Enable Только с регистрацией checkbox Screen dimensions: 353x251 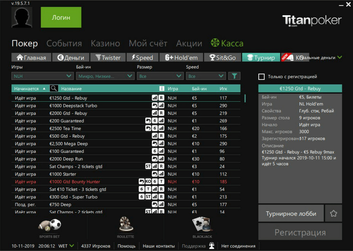[x=261, y=76]
